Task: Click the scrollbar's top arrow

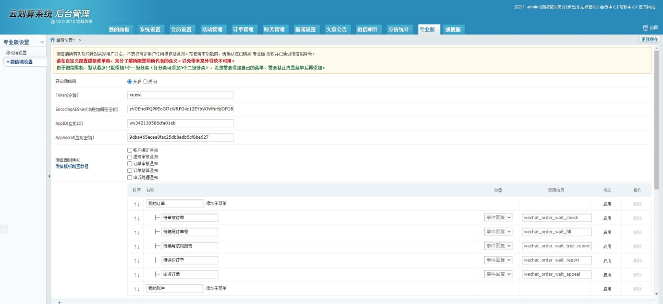Action: pos(657,48)
